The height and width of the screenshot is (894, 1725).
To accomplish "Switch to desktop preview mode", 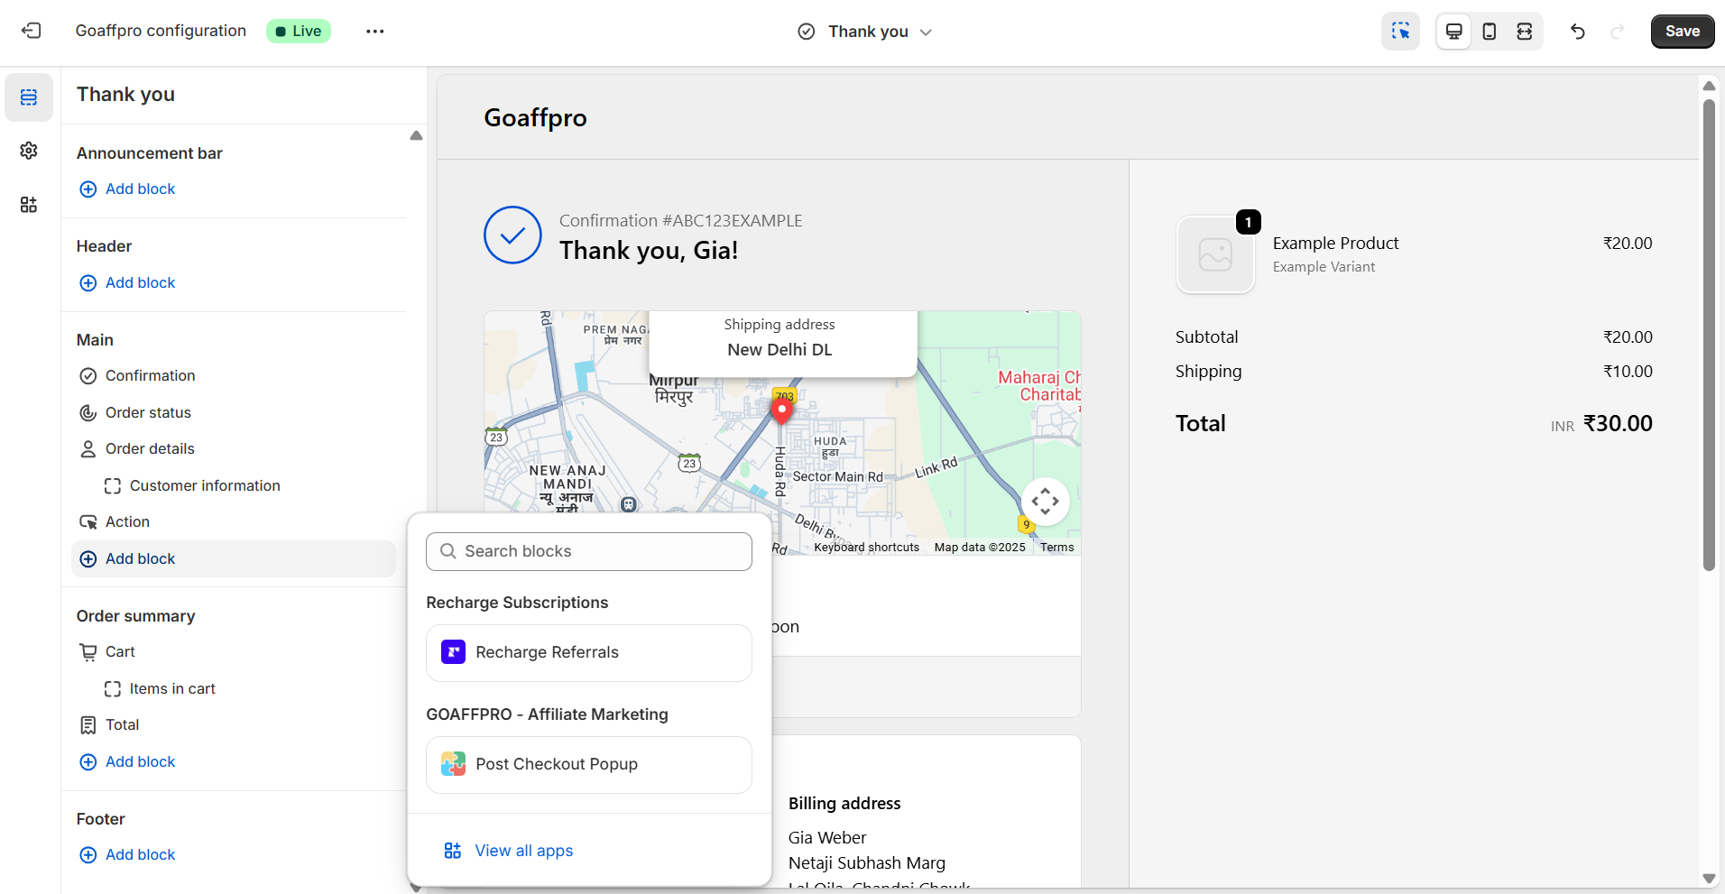I will [1453, 32].
